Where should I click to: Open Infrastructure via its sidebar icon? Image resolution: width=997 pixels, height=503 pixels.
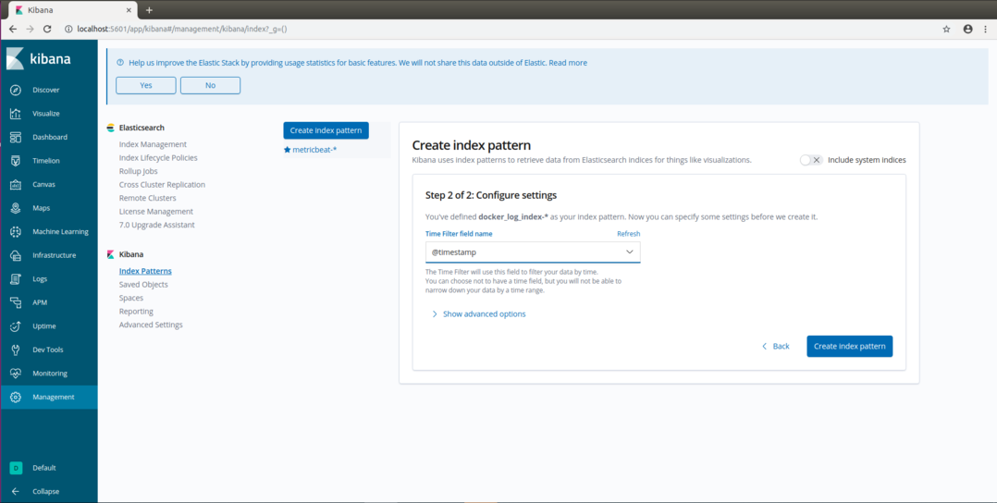point(16,255)
